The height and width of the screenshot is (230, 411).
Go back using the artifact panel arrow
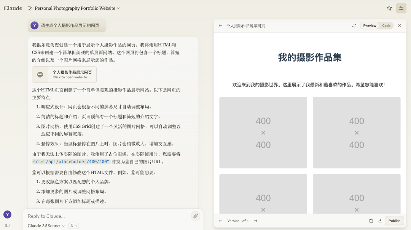pos(220,25)
